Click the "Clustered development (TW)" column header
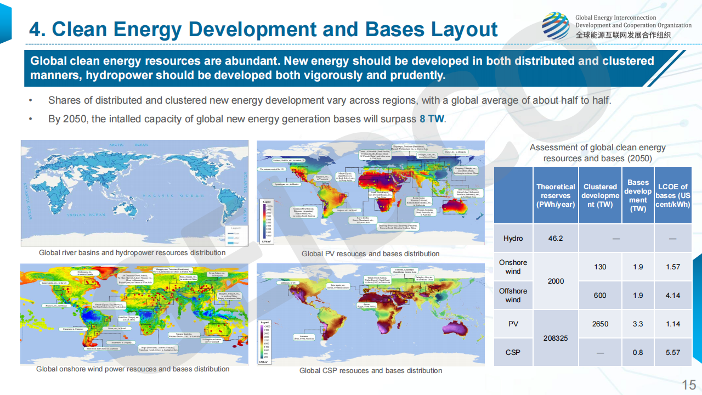The width and height of the screenshot is (702, 395). coord(600,195)
